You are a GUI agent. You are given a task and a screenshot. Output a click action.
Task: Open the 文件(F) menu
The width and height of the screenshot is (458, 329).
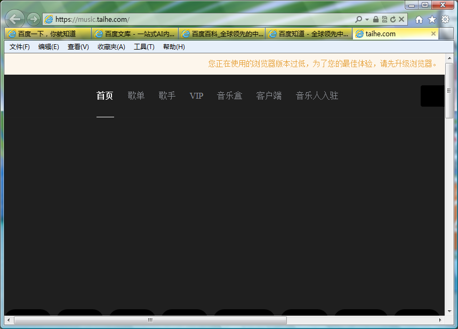pos(20,47)
